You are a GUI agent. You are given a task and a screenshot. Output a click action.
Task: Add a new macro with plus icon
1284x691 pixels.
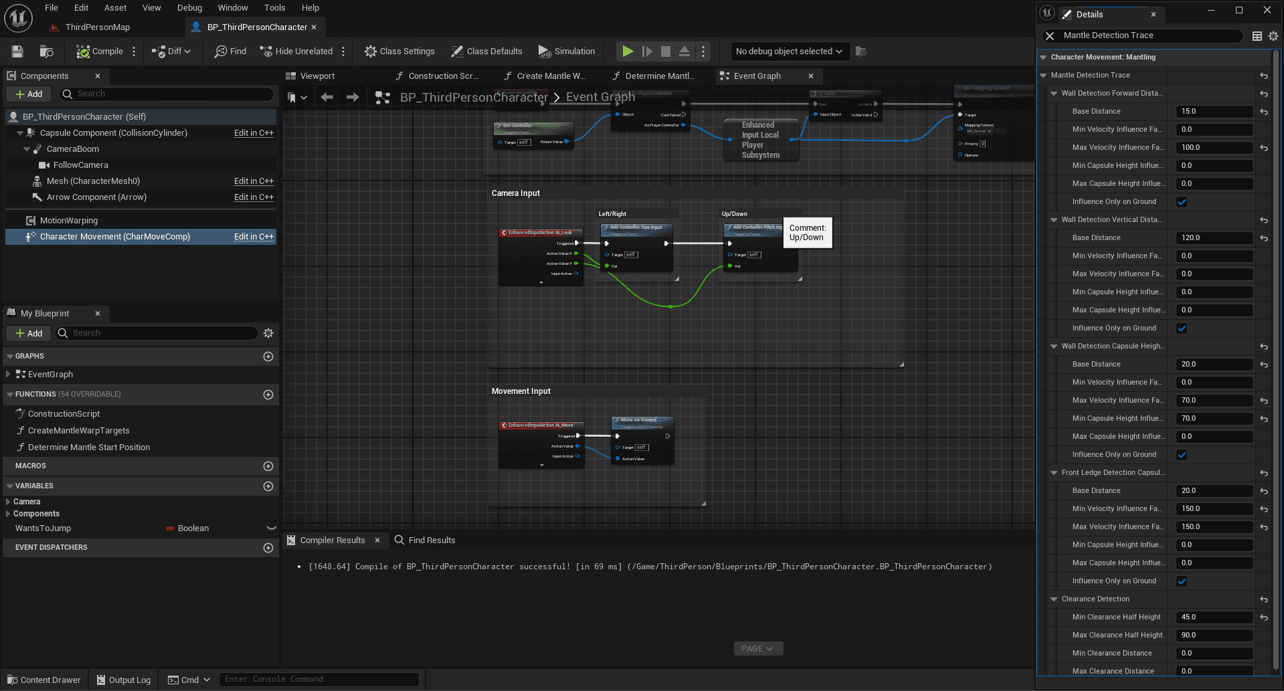(268, 466)
